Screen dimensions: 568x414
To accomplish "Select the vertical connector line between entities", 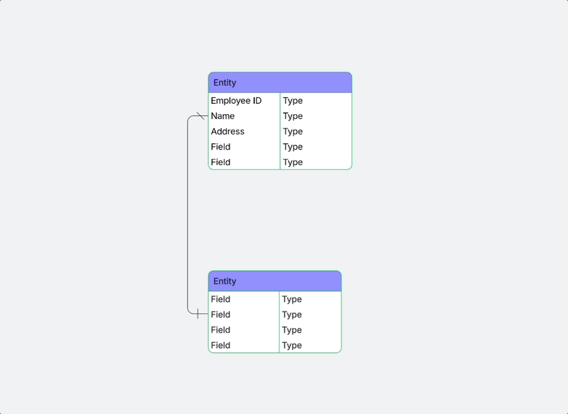I will point(187,215).
